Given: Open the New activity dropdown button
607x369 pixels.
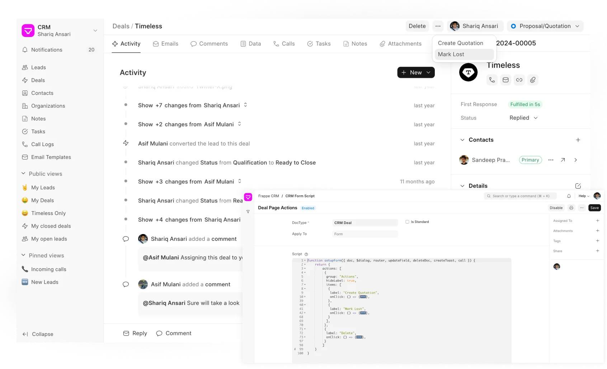Looking at the screenshot, I should [416, 73].
